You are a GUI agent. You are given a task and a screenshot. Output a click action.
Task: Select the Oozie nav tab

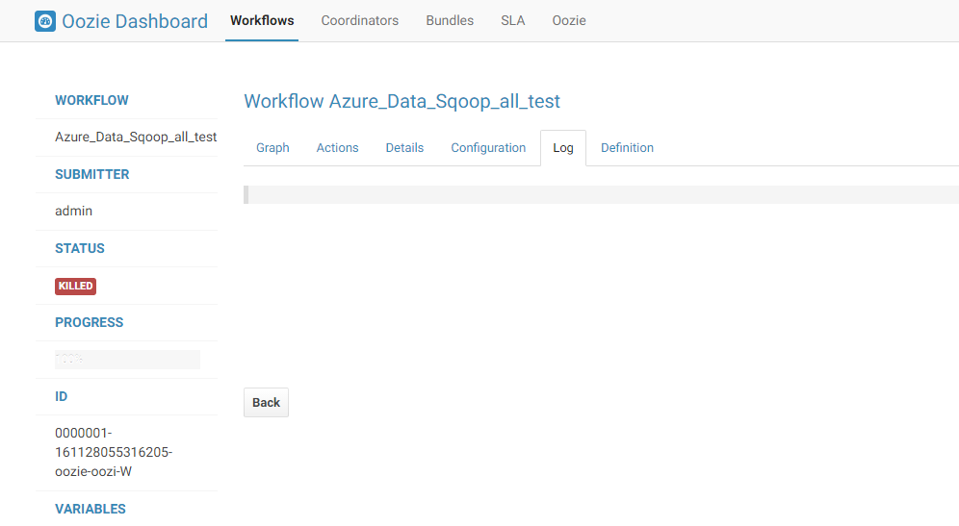pos(569,21)
